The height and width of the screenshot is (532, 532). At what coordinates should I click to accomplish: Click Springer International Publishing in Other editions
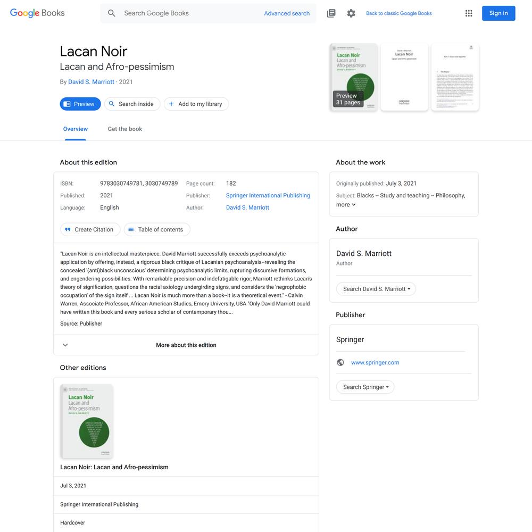99,504
